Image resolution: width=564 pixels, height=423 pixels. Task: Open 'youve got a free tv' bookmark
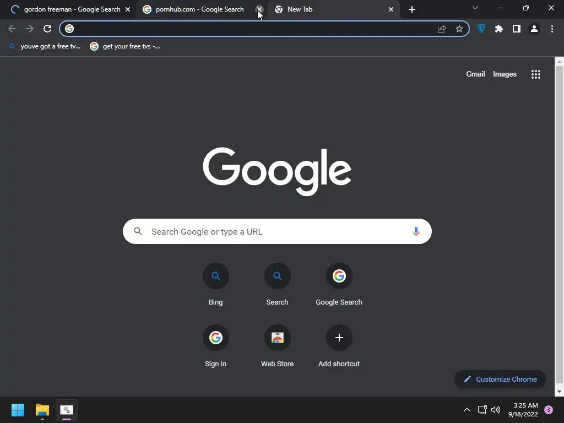(45, 46)
